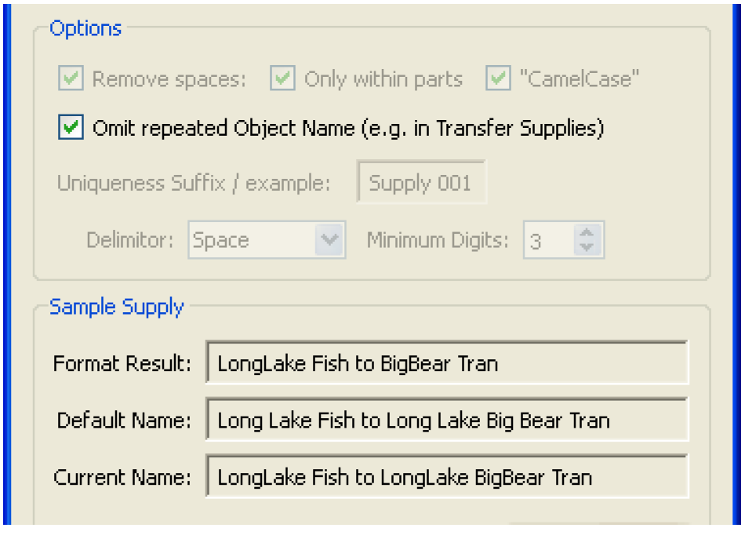Click the Options group heading
This screenshot has width=745, height=546.
click(x=85, y=28)
